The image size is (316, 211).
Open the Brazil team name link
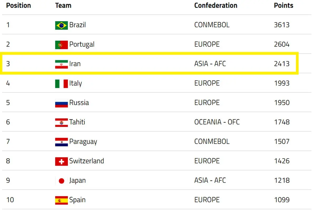click(77, 25)
